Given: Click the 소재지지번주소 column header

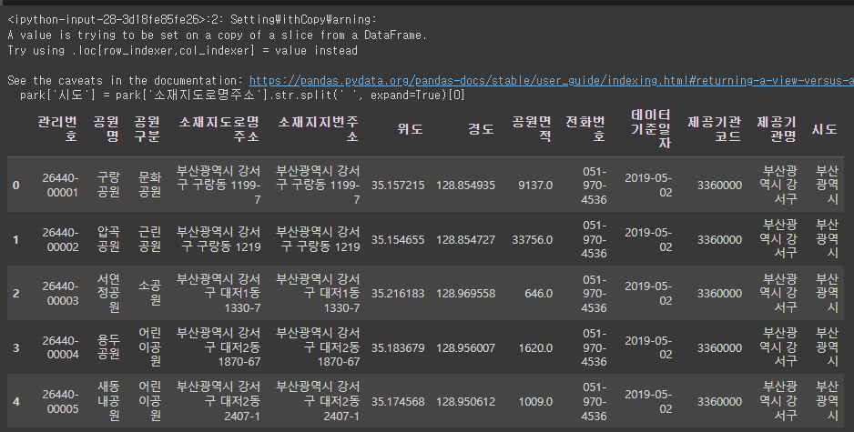Looking at the screenshot, I should pyautogui.click(x=318, y=128).
